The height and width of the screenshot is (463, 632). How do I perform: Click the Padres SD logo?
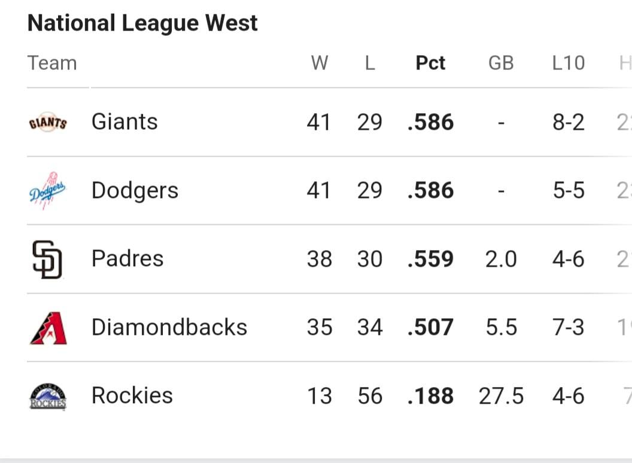pos(47,259)
